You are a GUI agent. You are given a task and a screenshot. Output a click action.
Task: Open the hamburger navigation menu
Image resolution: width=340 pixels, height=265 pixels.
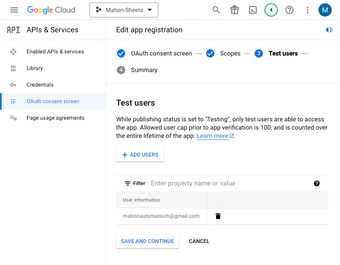[x=14, y=10]
